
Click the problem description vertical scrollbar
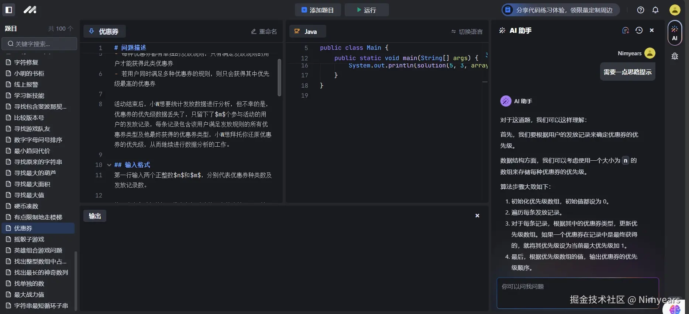pyautogui.click(x=279, y=77)
